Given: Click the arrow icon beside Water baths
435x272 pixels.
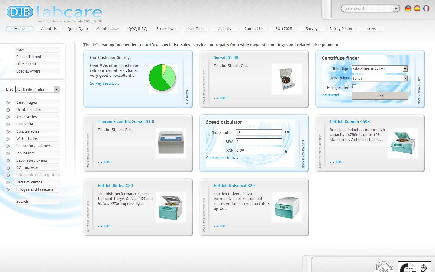Looking at the screenshot, I should (8, 139).
